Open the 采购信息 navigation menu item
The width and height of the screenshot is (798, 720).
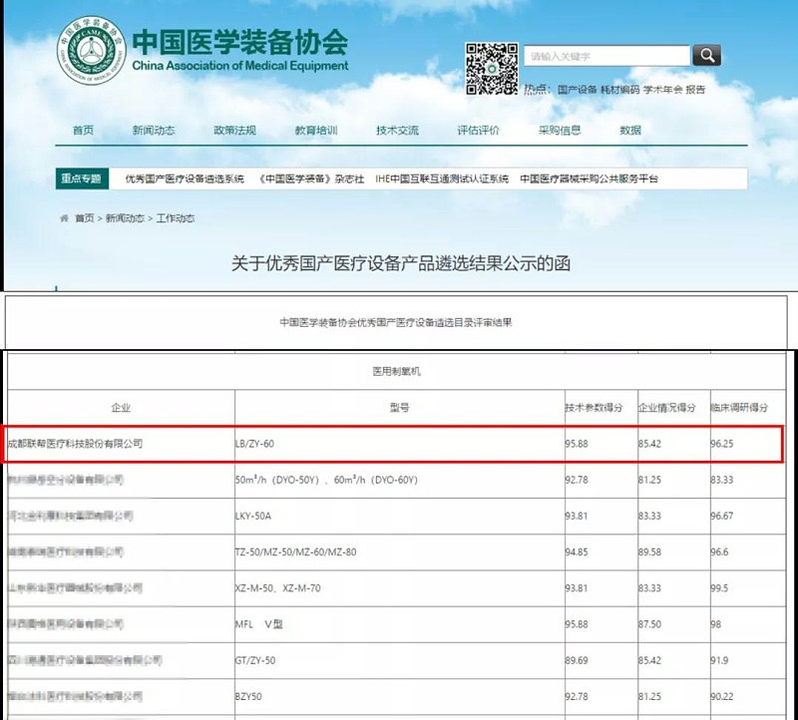(560, 131)
